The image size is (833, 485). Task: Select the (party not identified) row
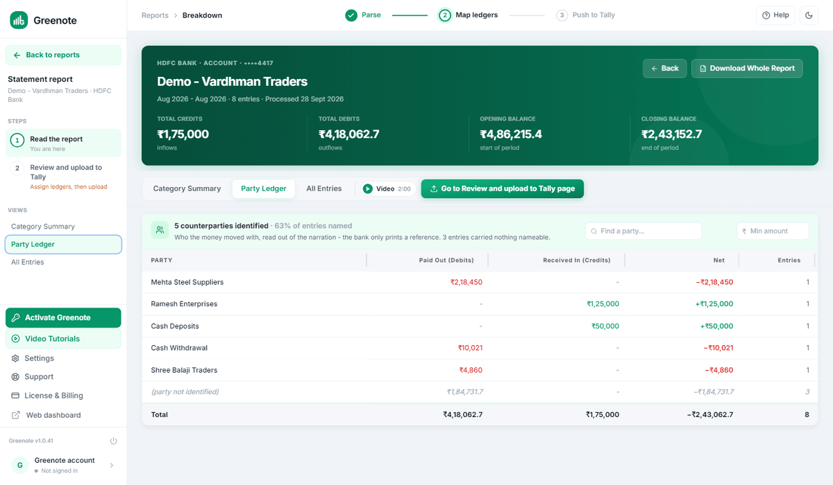(480, 392)
